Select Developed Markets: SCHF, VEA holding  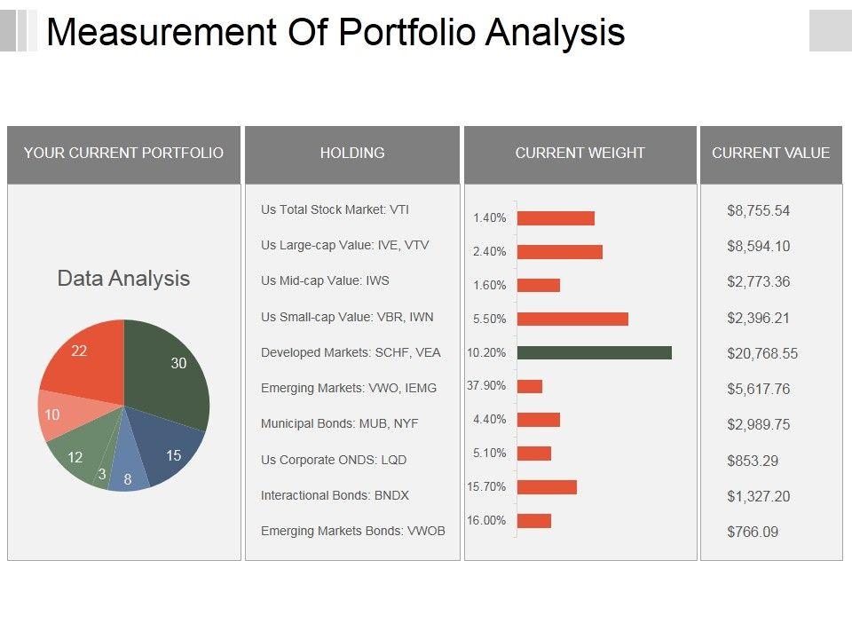[x=351, y=352]
